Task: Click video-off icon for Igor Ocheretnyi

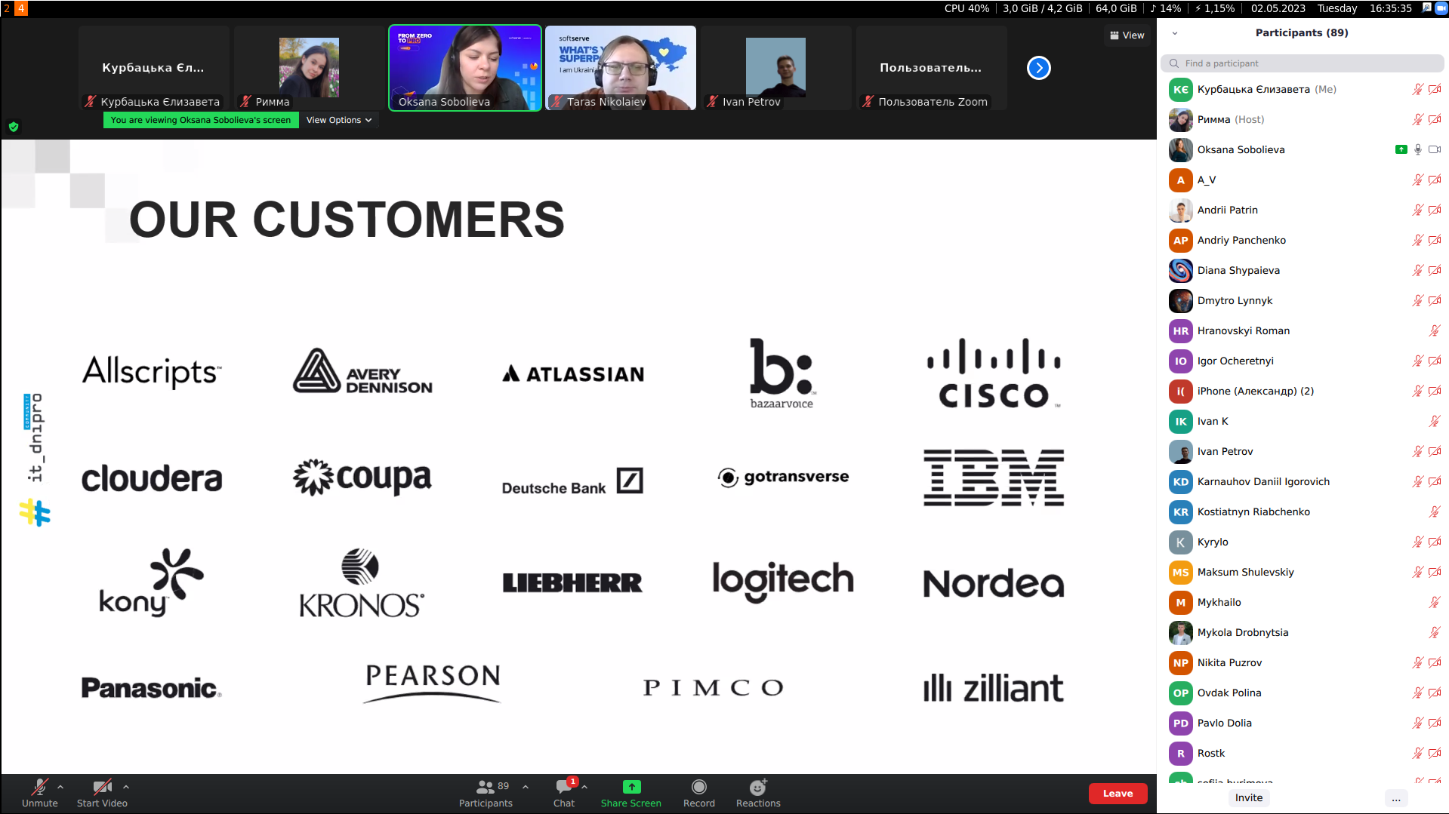Action: point(1435,361)
